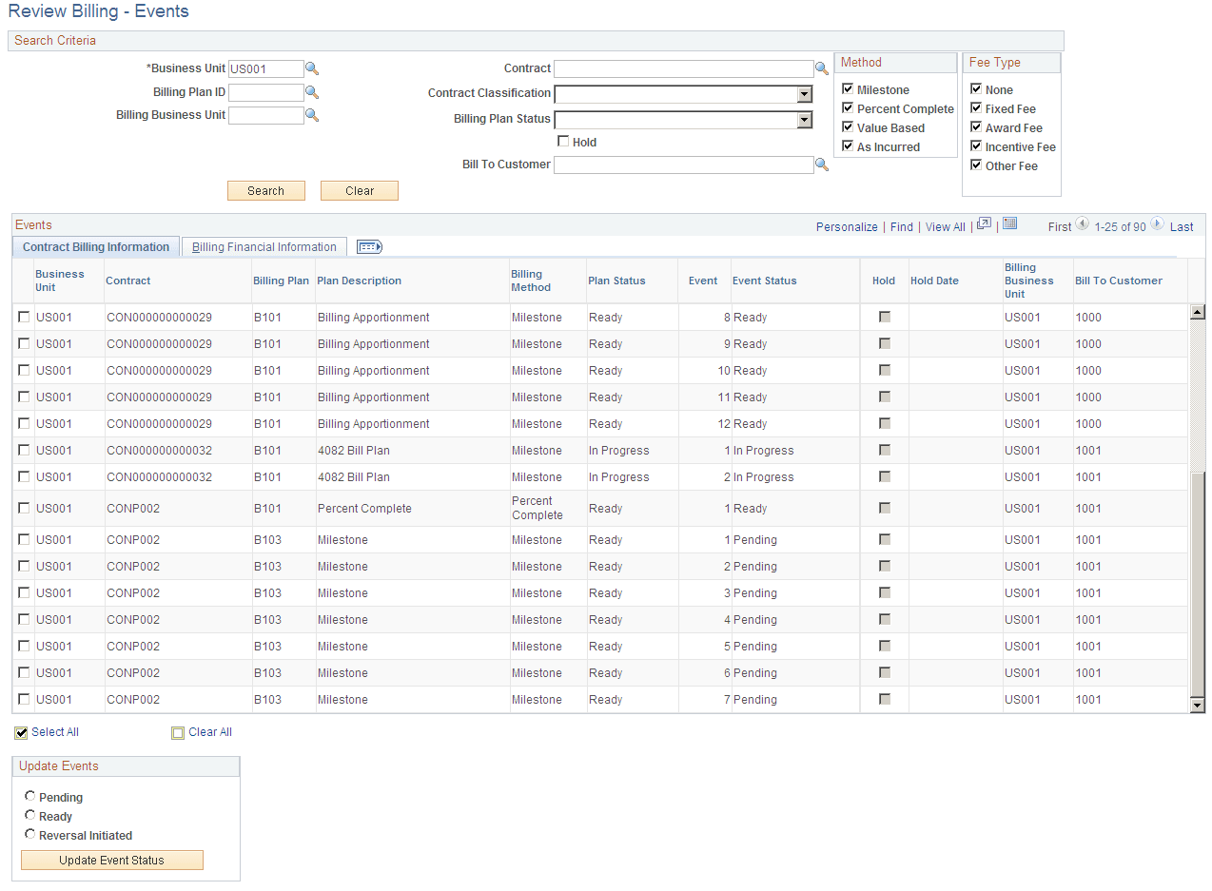This screenshot has width=1212, height=891.
Task: Click the Show All Columns icon
Action: (x=369, y=245)
